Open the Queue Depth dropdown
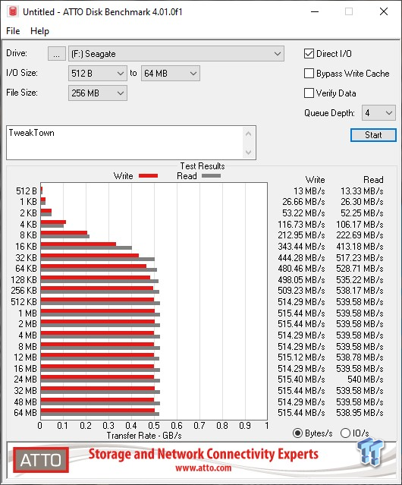 click(x=378, y=113)
